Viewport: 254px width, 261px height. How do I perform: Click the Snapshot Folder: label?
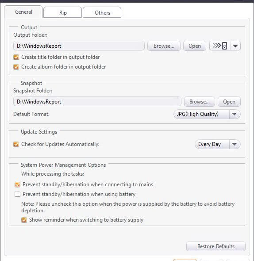(33, 91)
